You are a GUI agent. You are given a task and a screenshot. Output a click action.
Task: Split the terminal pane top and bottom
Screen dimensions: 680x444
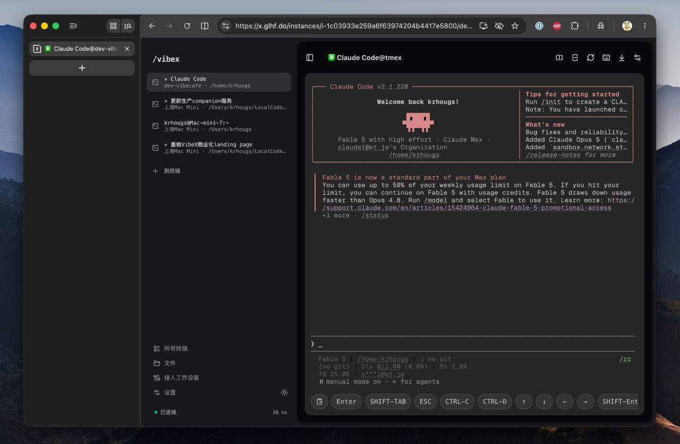[x=575, y=58]
